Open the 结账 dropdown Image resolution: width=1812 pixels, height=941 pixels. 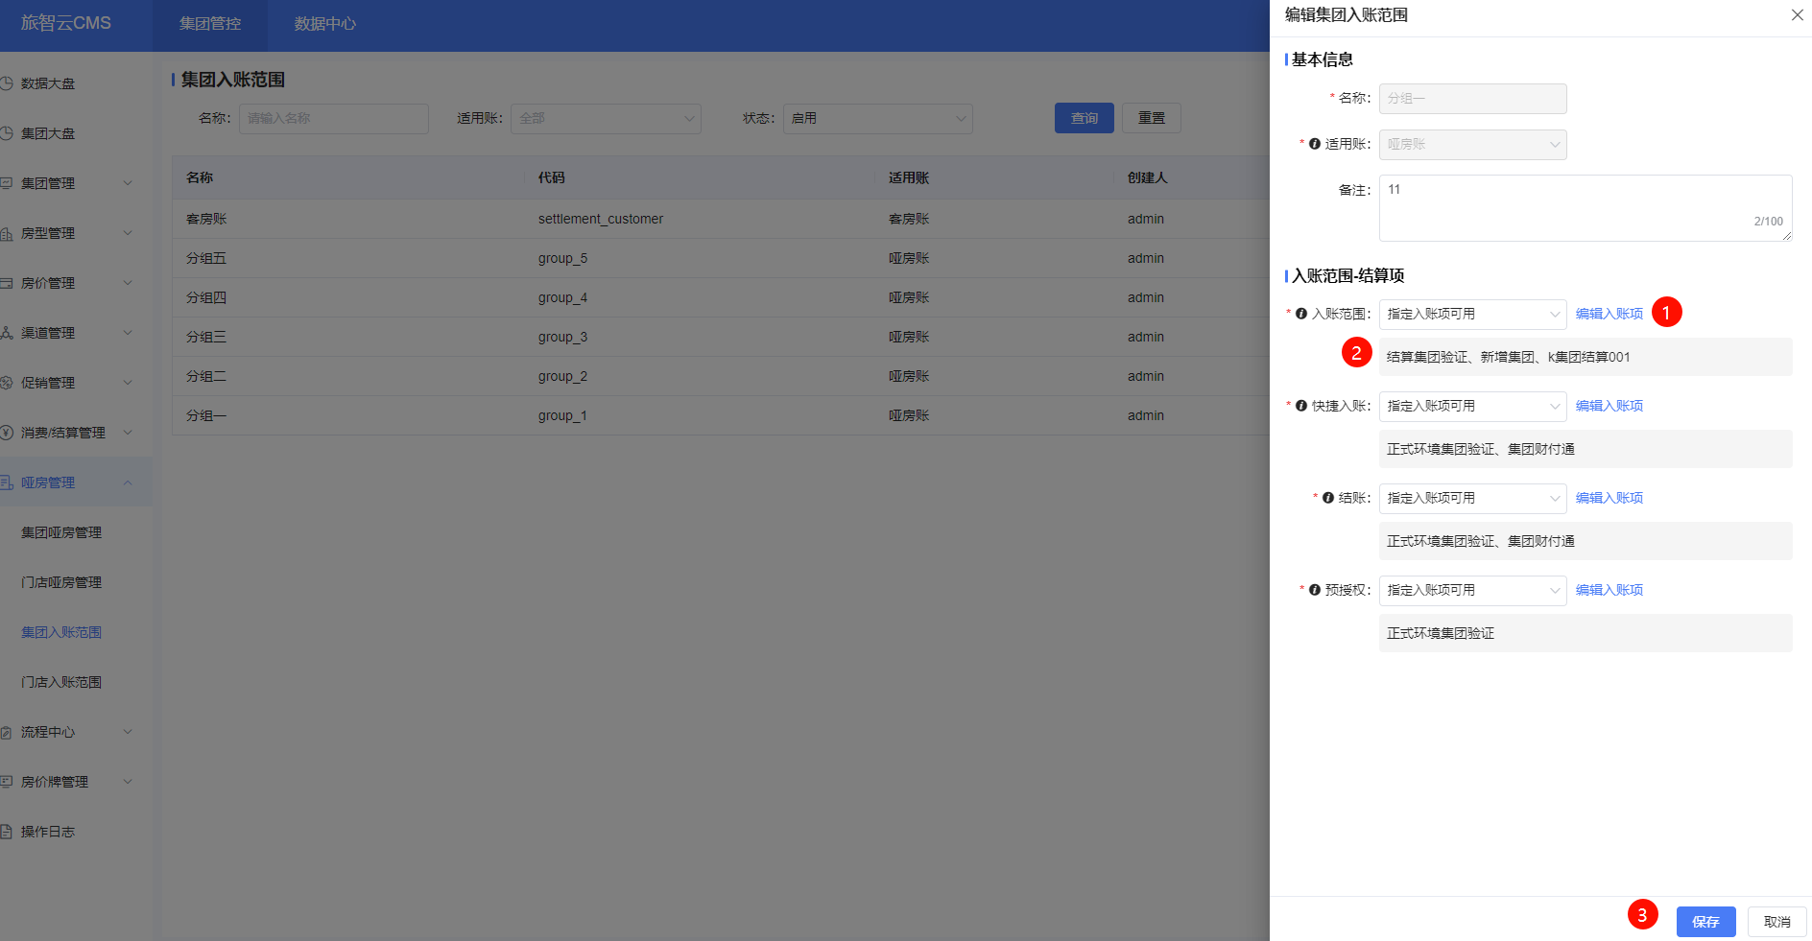coord(1472,498)
